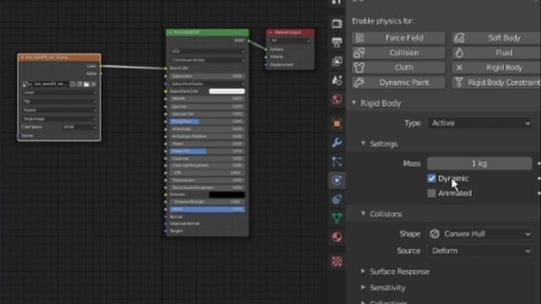Open the Object properties orange square tab
Image resolution: width=541 pixels, height=304 pixels.
click(x=336, y=123)
